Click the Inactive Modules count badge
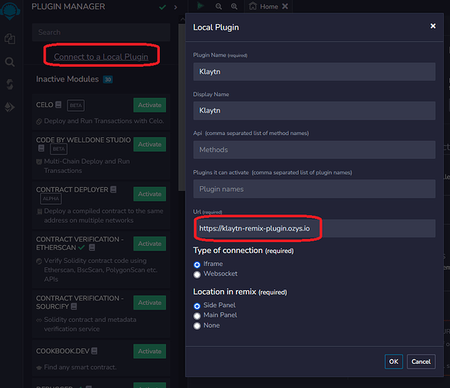Viewport: 450px width, 388px height. click(x=108, y=79)
